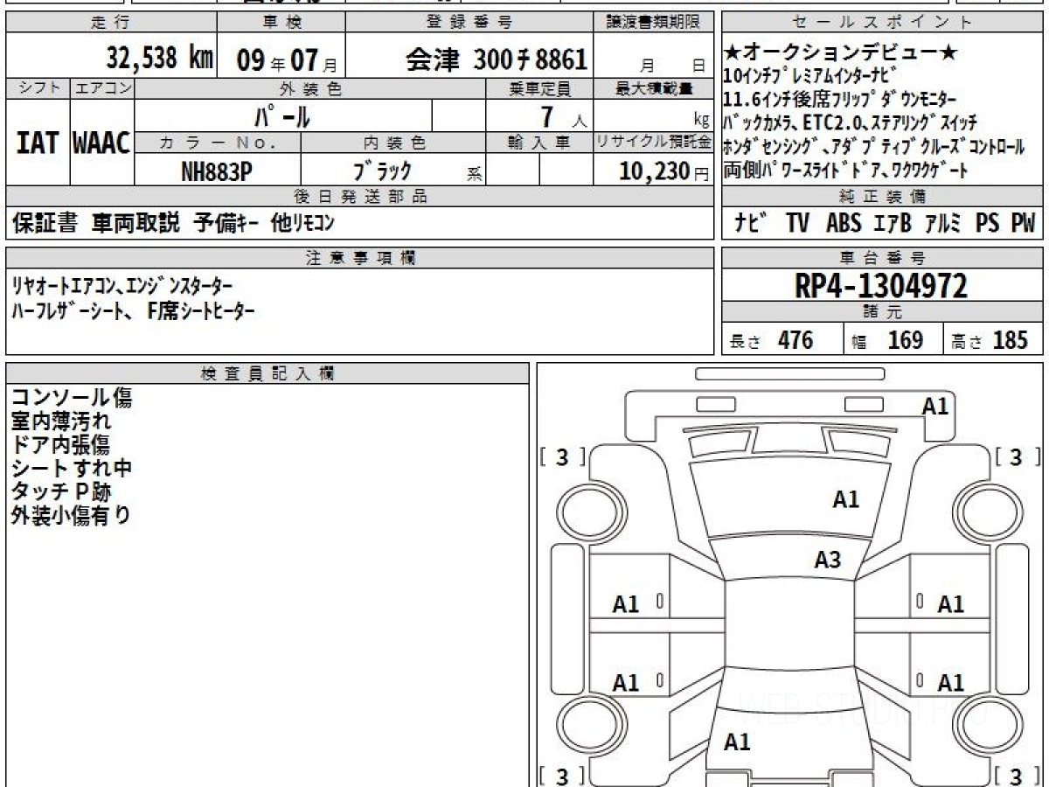Click the セールスポイント header
The width and height of the screenshot is (1049, 787).
coord(882,23)
